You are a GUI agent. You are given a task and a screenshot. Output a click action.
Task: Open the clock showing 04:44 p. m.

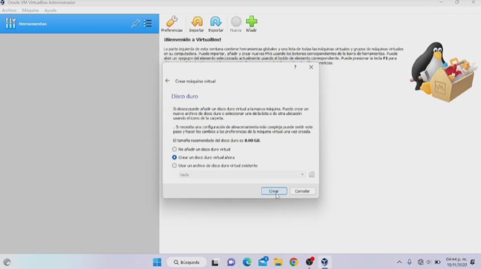[456, 262]
